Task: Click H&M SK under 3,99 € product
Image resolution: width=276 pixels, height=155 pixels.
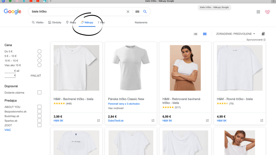Action: 58,121
